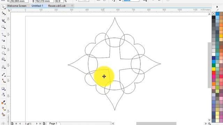This screenshot has width=223, height=125.
Task: Pick the yellow color swatch
Action: coord(214,69)
